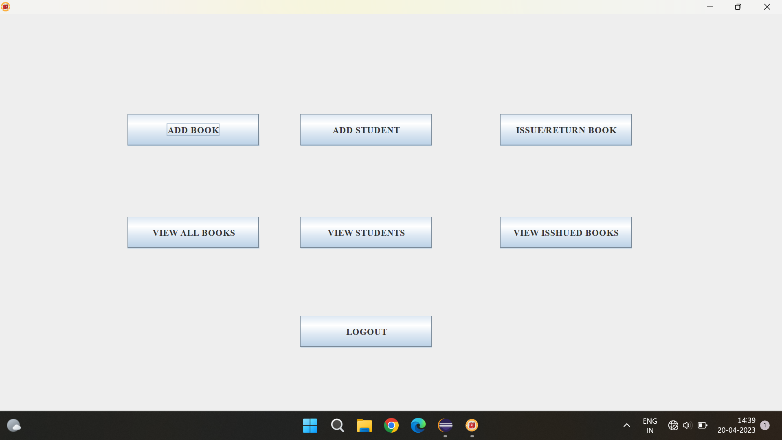
Task: Switch to Eclipse IDE in taskbar
Action: 445,425
